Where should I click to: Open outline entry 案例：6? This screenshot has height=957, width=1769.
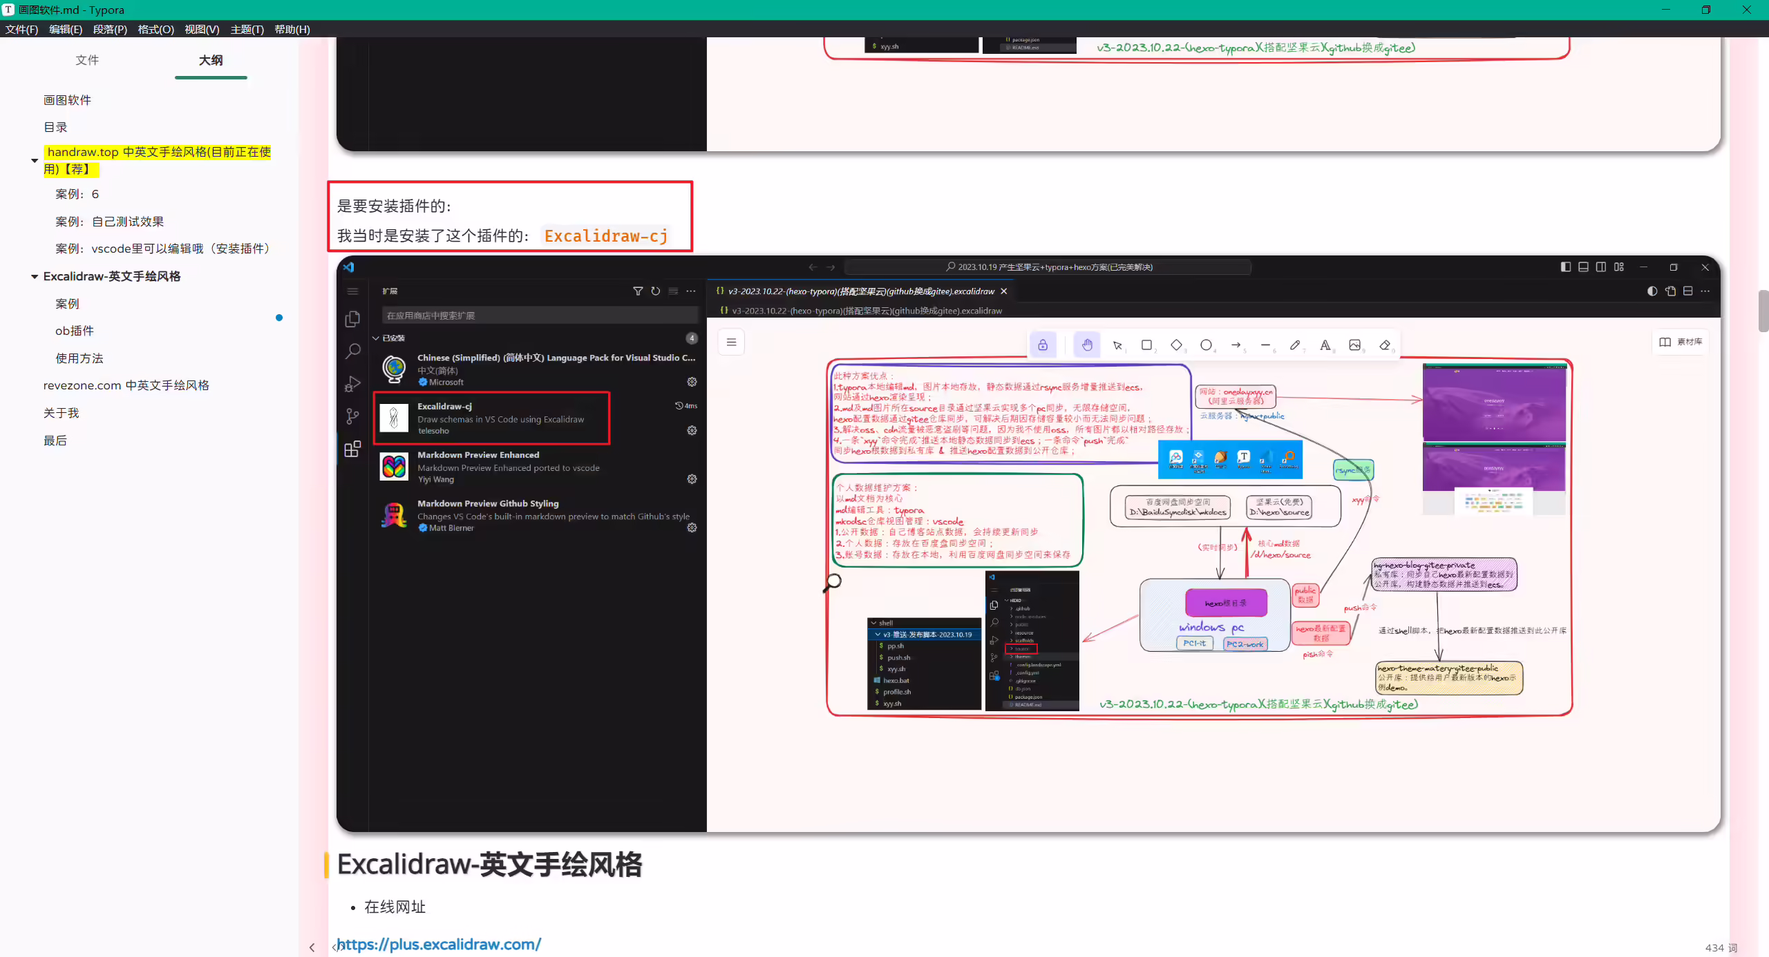coord(77,194)
